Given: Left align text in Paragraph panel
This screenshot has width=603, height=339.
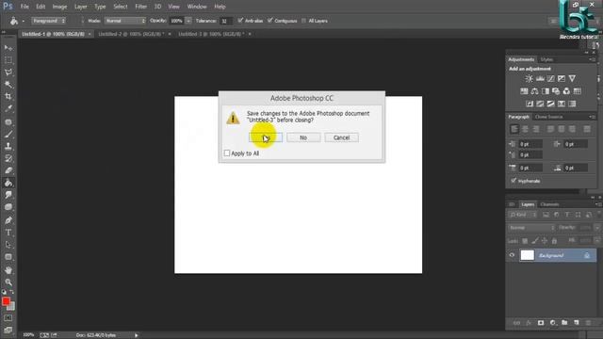Looking at the screenshot, I should pyautogui.click(x=514, y=129).
